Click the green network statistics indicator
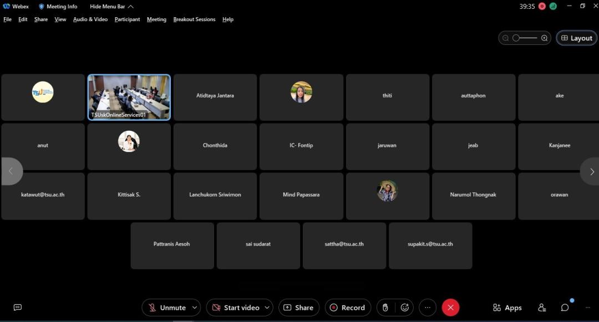Screen dimensions: 599x322 pos(553,6)
